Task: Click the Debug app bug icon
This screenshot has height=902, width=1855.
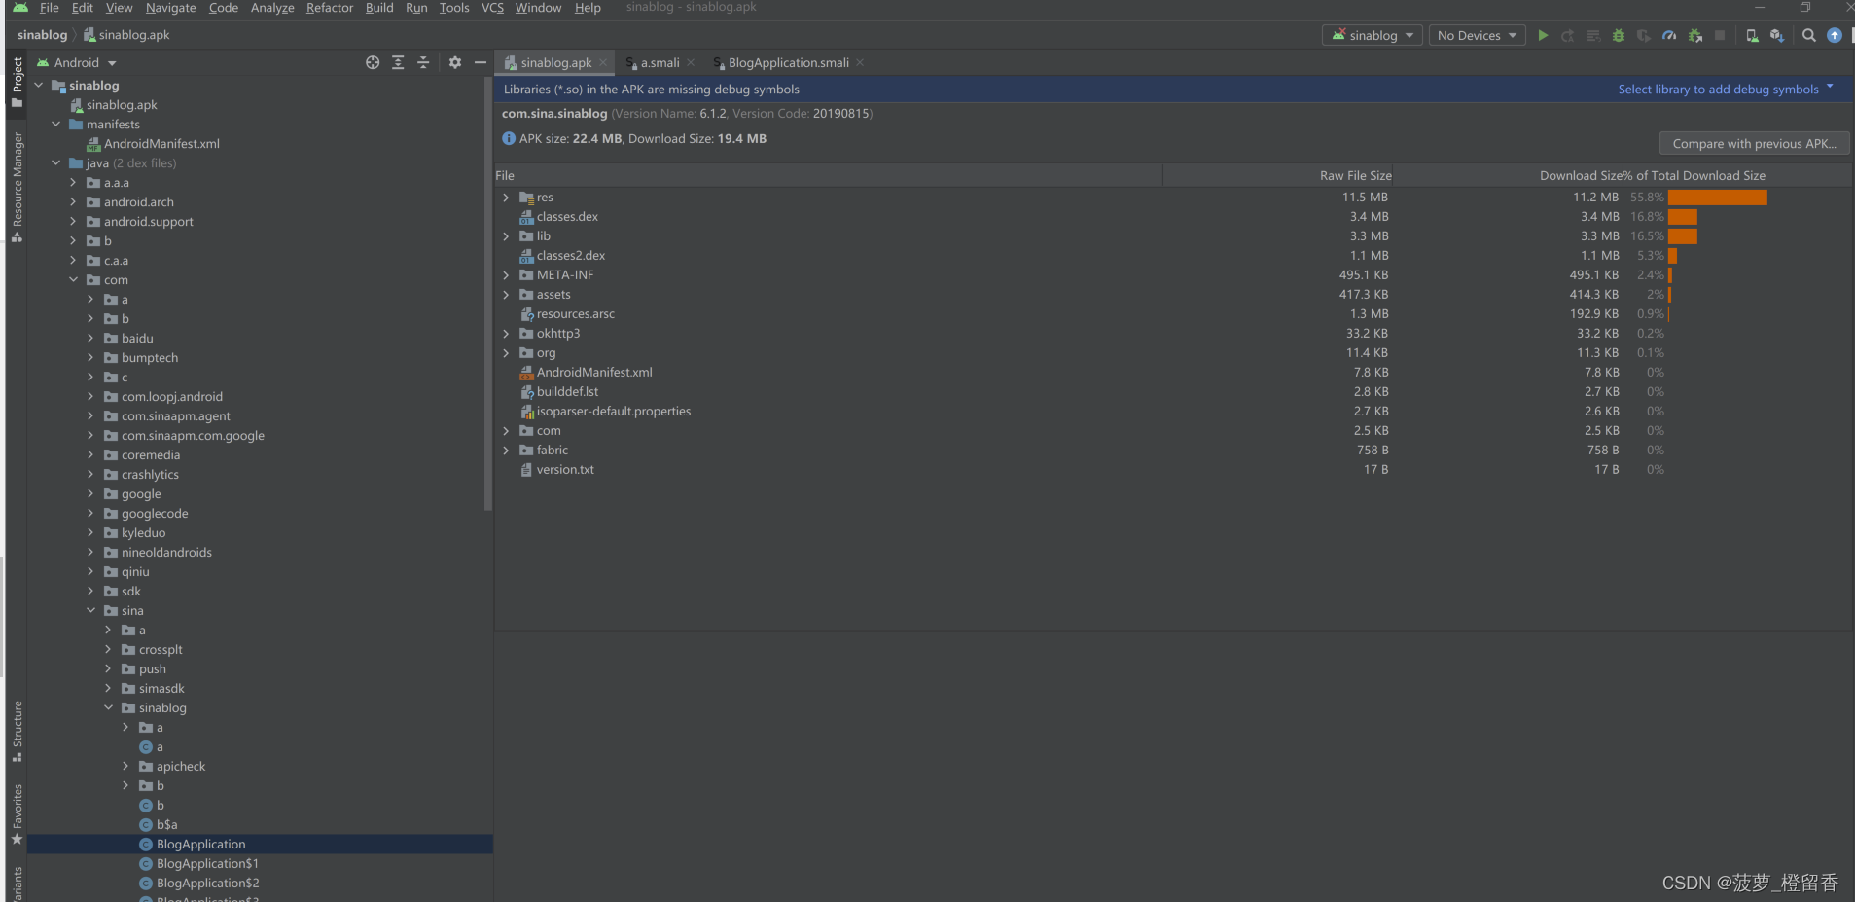Action: [1619, 35]
